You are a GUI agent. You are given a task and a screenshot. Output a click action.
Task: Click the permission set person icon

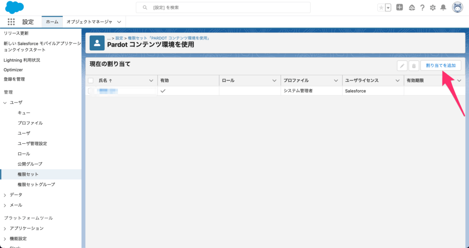[x=97, y=43]
